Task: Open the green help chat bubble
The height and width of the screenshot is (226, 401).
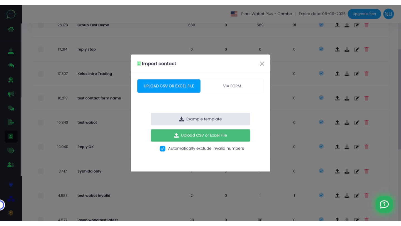Action: pos(384,205)
